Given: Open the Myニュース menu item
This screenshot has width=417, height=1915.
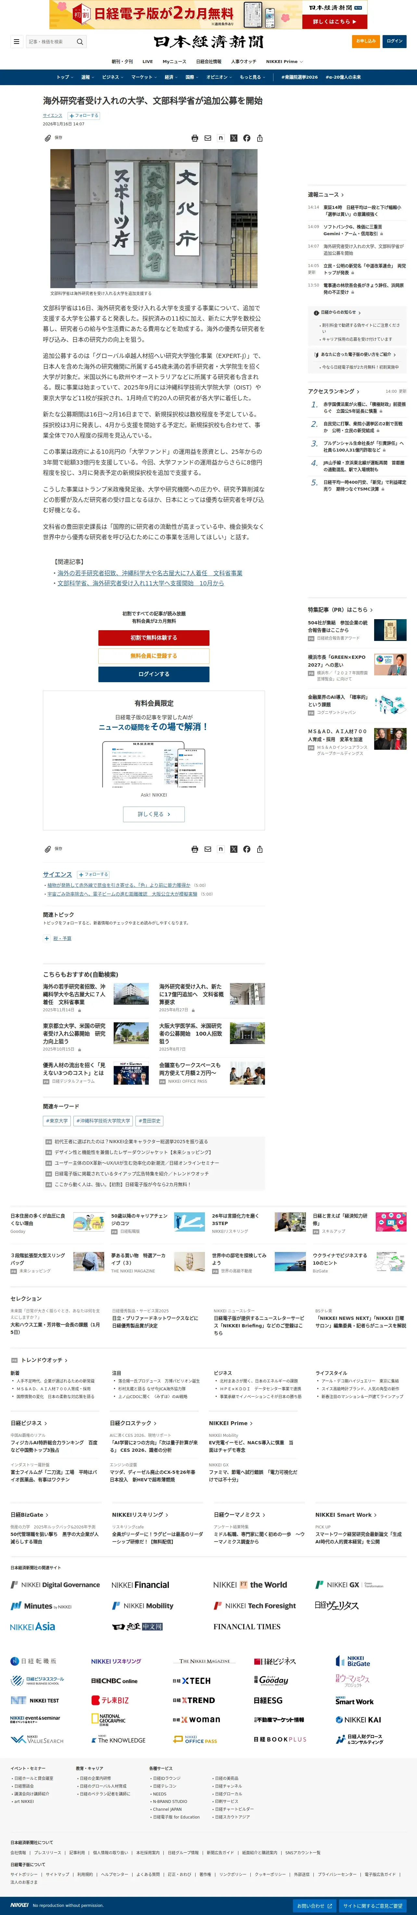Looking at the screenshot, I should [175, 62].
